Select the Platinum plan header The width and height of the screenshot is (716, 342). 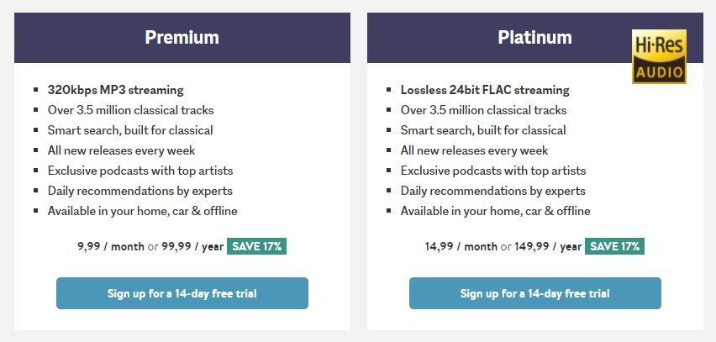point(535,38)
